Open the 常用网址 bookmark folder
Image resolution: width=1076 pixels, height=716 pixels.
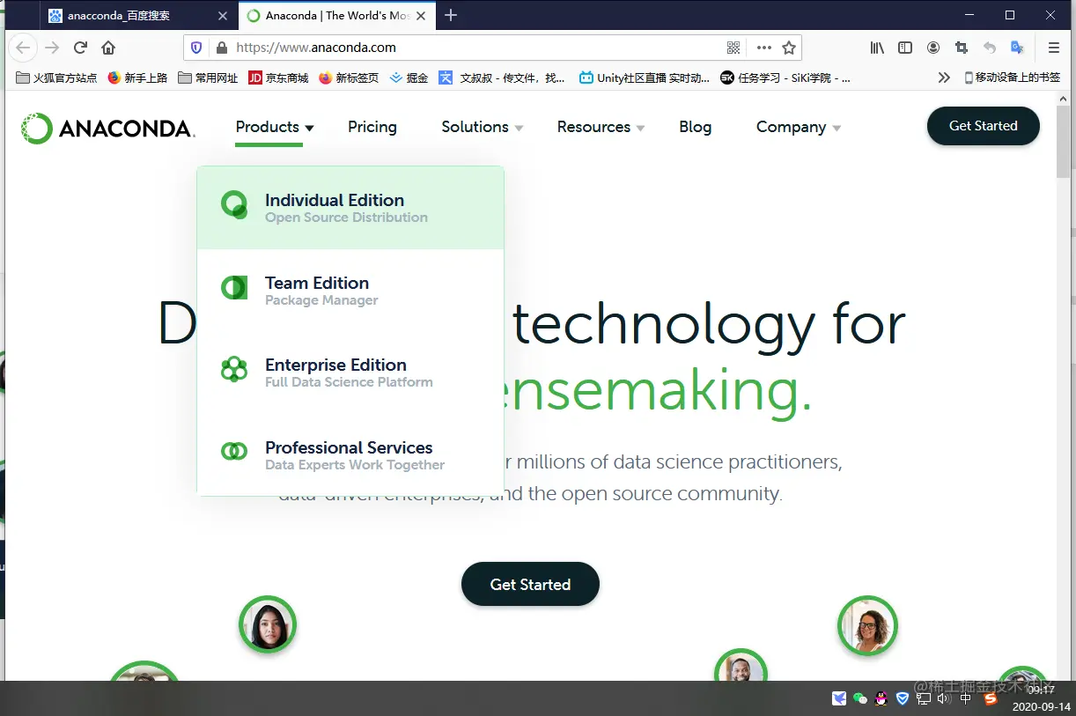click(208, 78)
